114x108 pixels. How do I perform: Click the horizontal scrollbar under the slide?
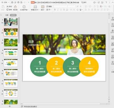pyautogui.click(x=62, y=104)
